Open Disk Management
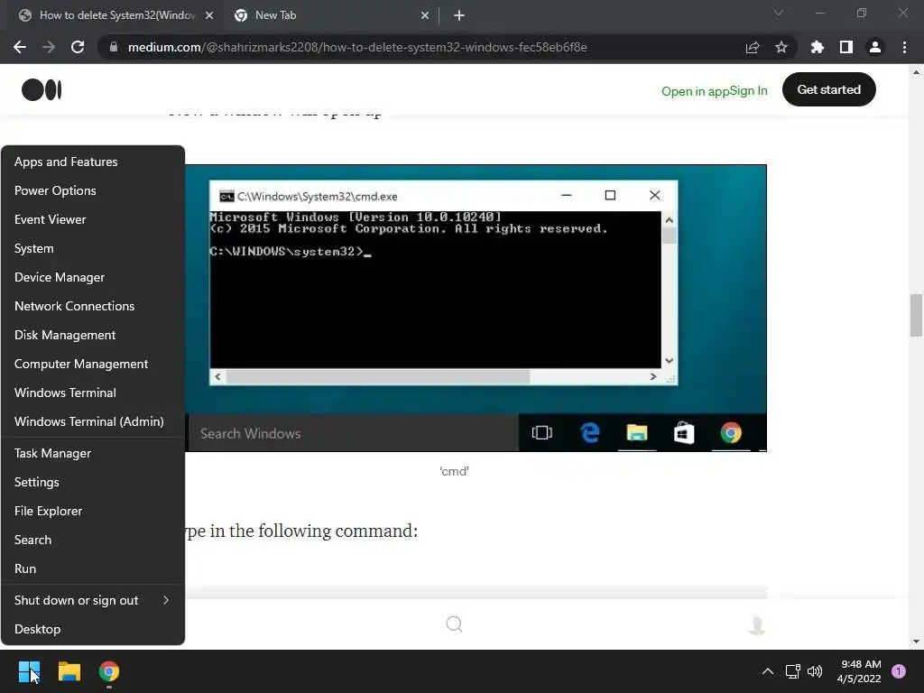Screen dimensions: 924x693 tap(93, 335)
